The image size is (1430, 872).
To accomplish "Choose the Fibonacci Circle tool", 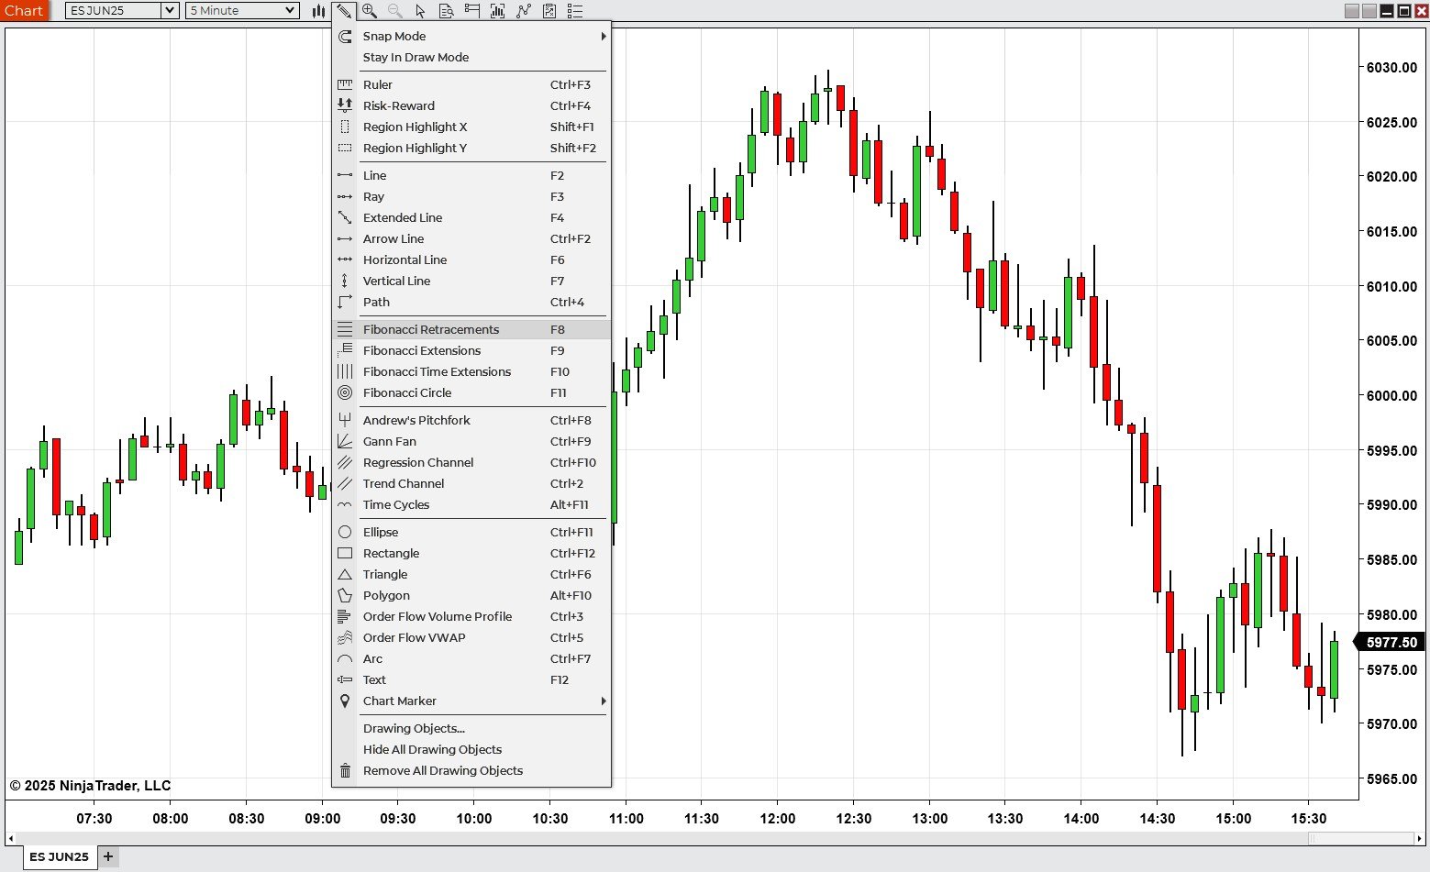I will pos(471,392).
